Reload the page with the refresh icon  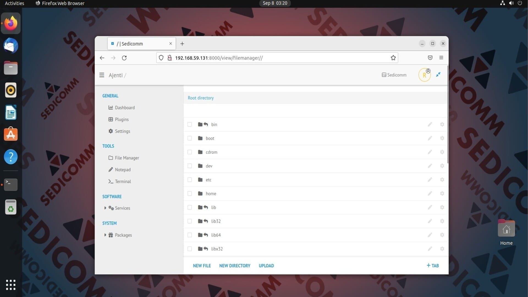[x=124, y=58]
